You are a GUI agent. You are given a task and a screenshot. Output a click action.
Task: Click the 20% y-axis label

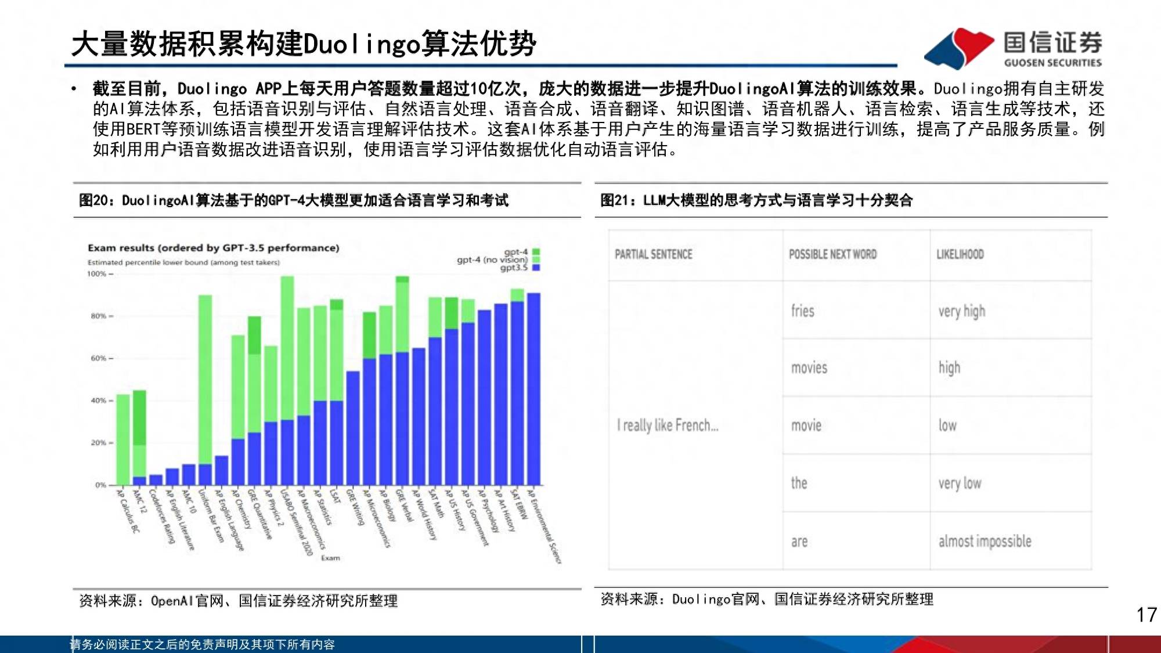point(99,442)
